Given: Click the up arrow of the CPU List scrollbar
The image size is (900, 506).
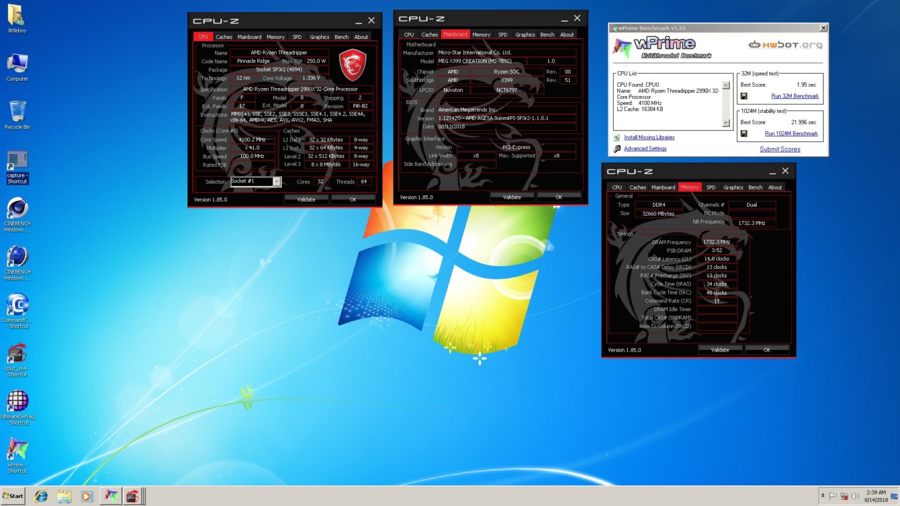Looking at the screenshot, I should click(x=726, y=86).
